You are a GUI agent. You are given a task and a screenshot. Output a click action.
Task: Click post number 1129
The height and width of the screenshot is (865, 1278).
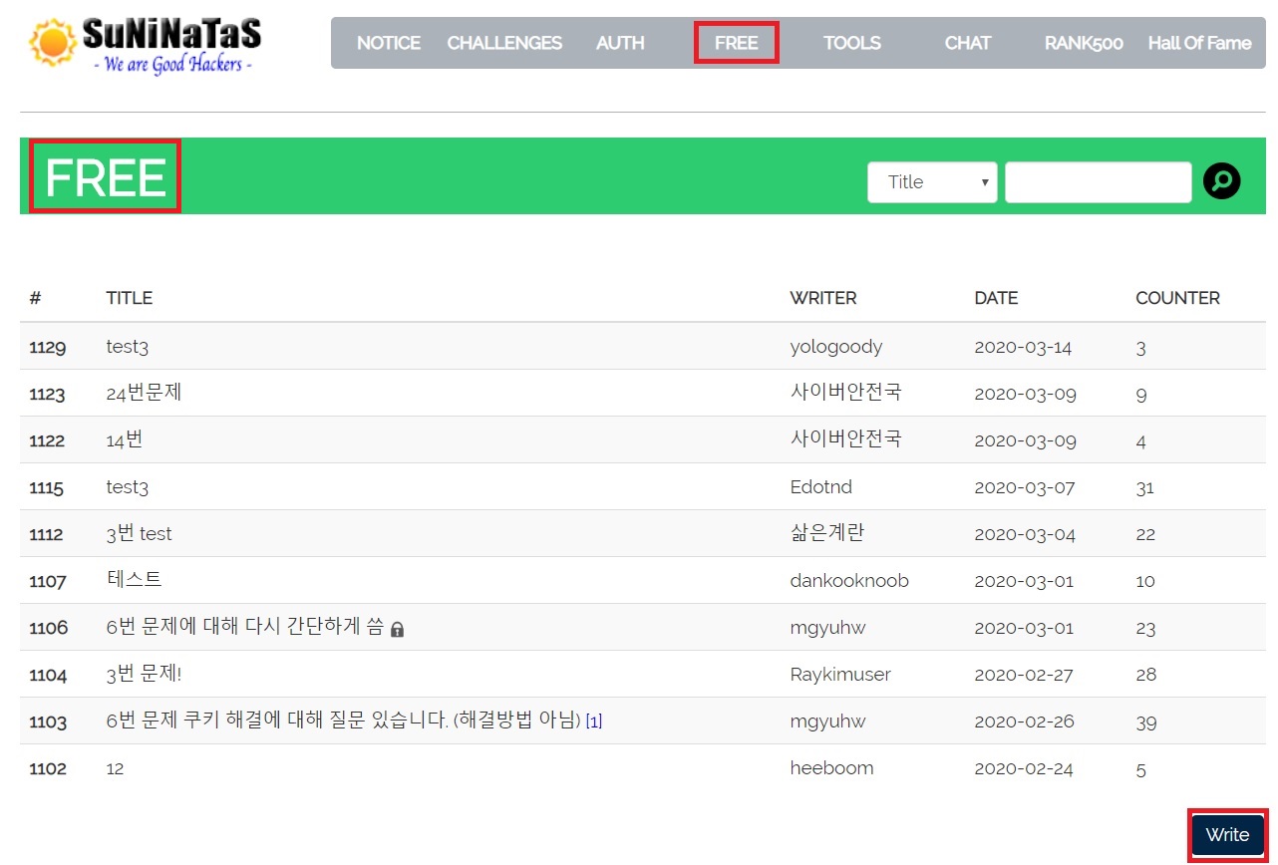click(48, 348)
